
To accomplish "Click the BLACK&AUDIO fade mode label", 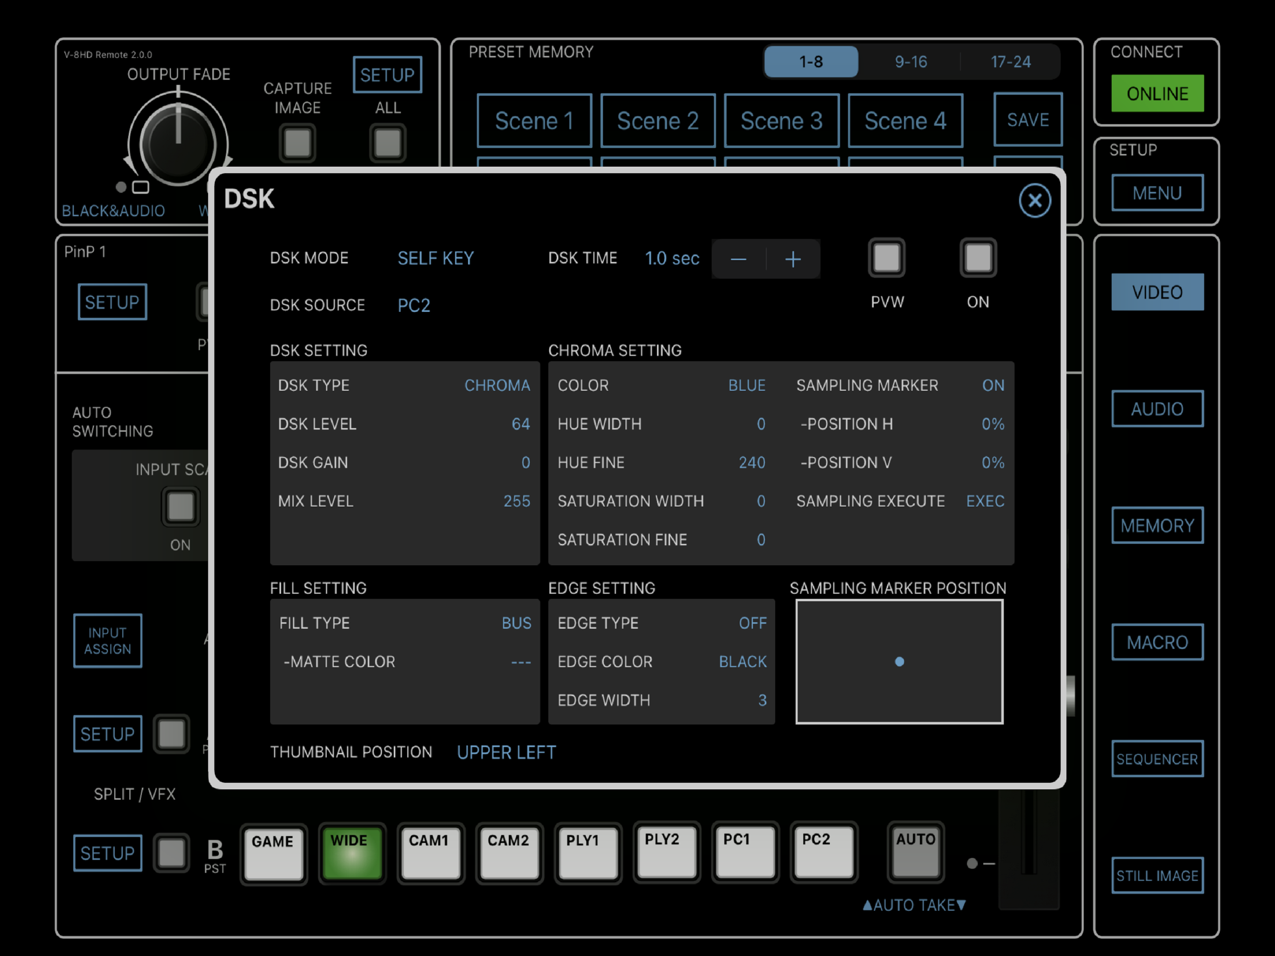I will pos(113,211).
